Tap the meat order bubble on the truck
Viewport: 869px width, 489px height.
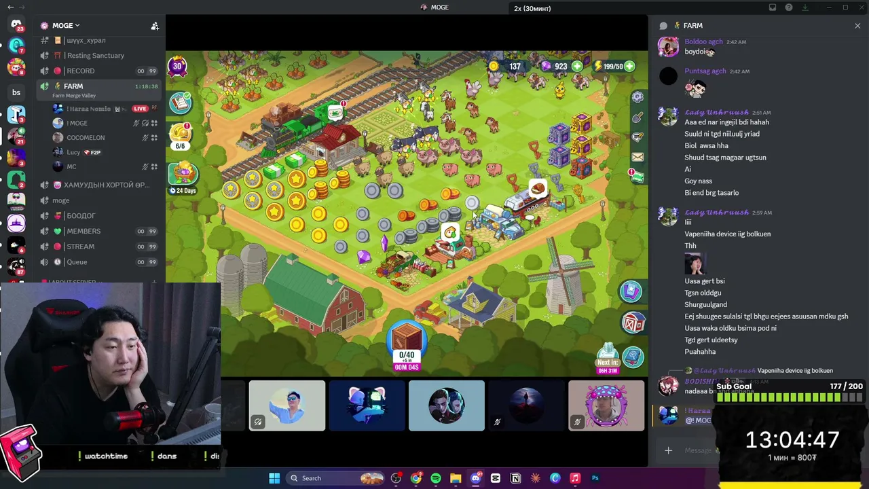[x=538, y=189]
